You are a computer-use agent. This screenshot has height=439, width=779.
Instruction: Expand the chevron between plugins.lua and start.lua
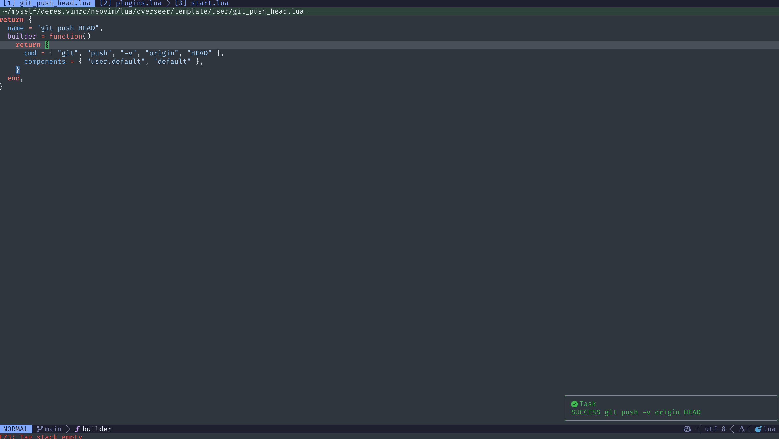[168, 3]
